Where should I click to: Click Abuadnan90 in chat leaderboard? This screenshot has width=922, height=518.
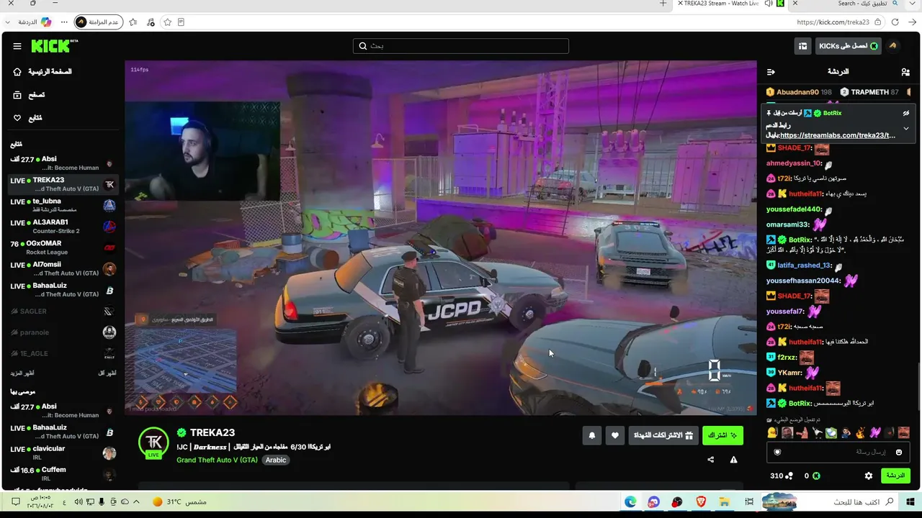[x=798, y=92]
